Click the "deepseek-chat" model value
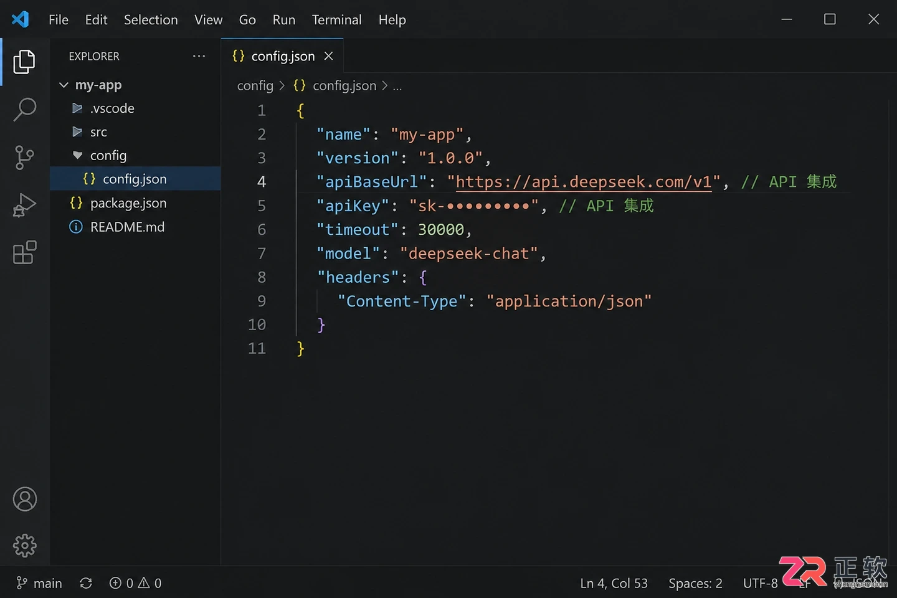This screenshot has height=598, width=897. coord(469,254)
